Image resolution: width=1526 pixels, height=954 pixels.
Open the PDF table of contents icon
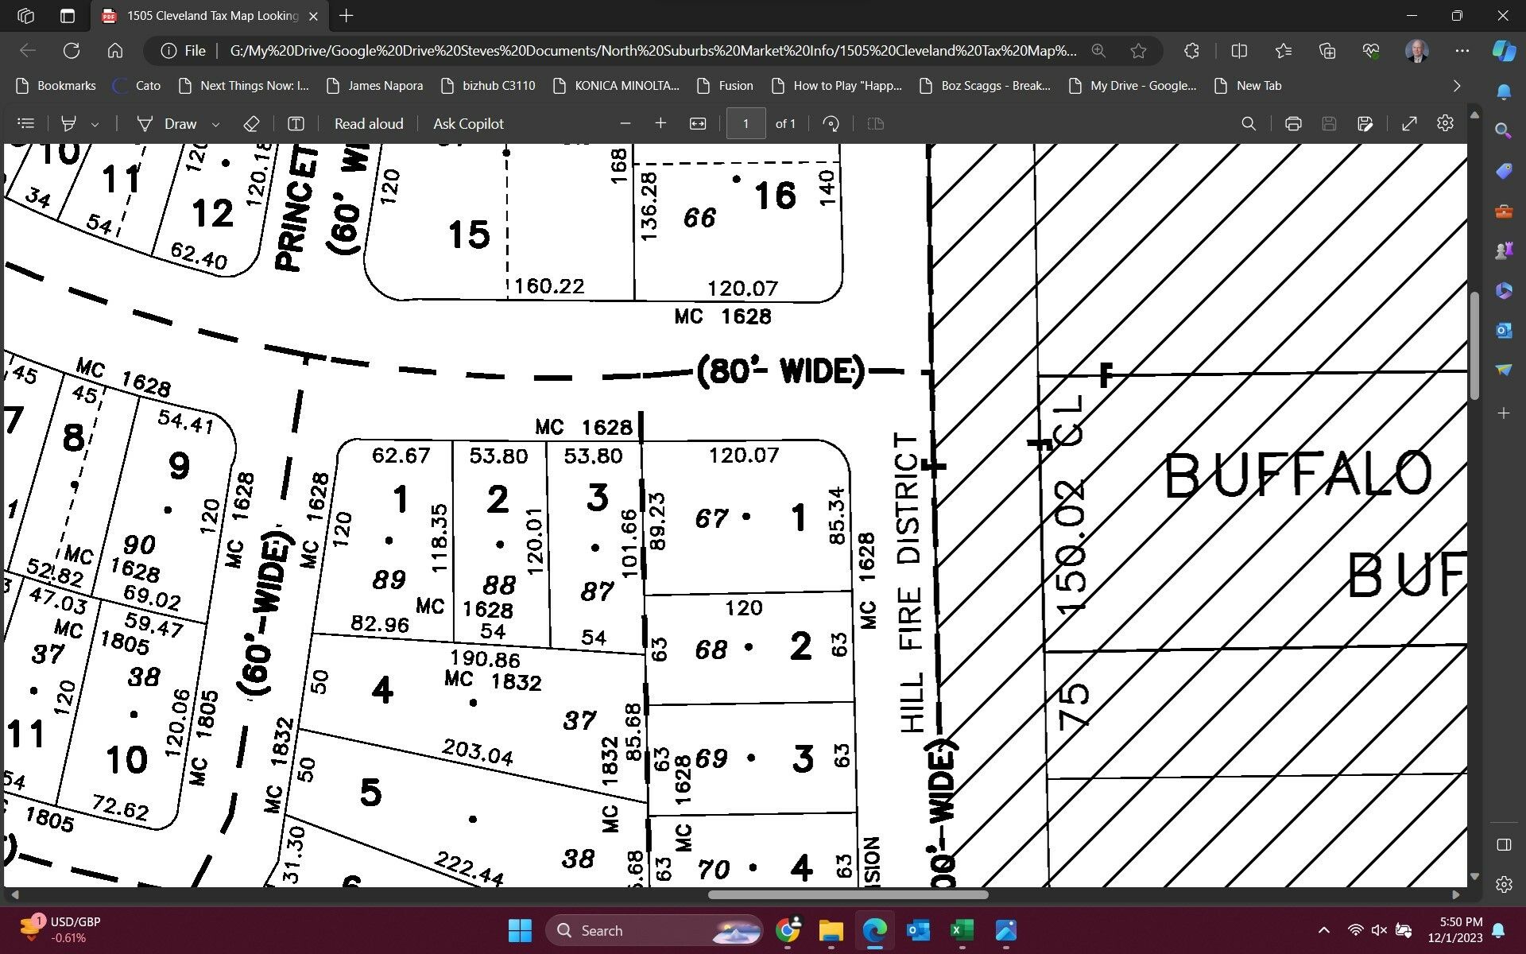[26, 123]
